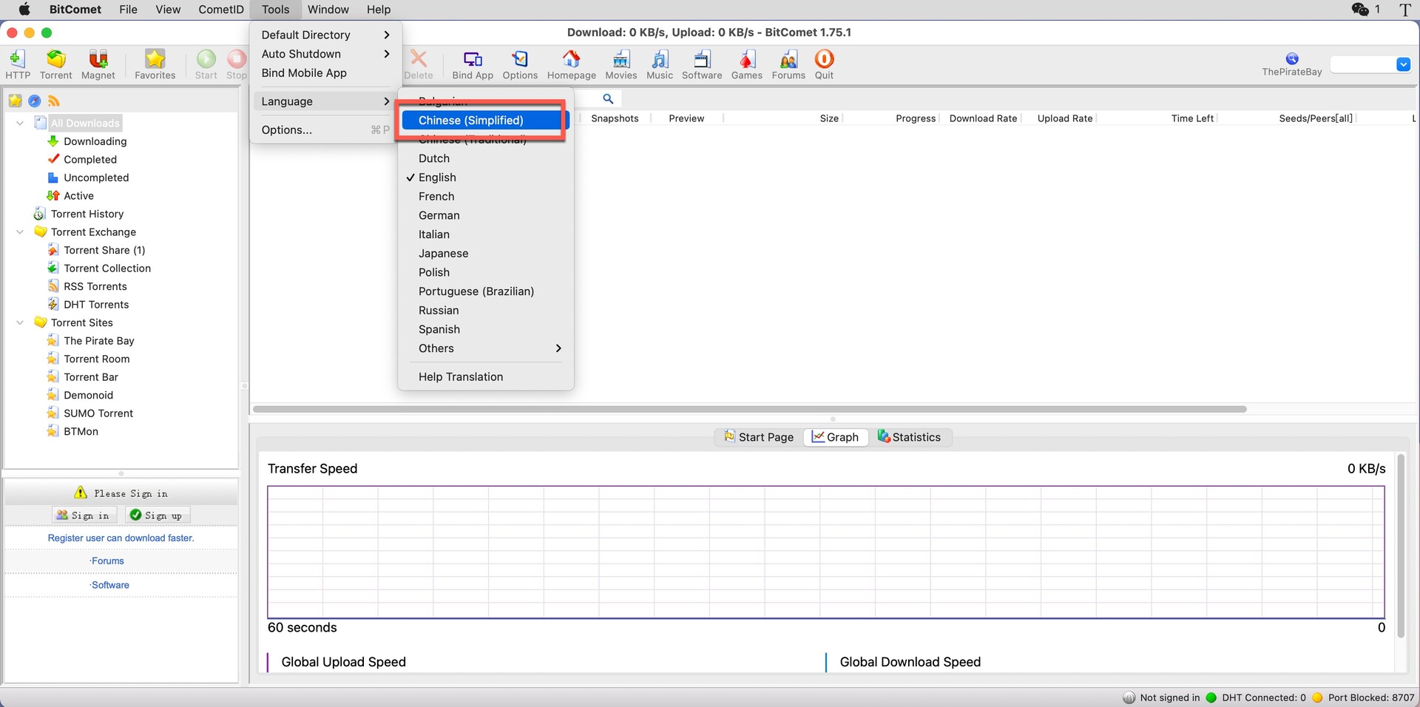The height and width of the screenshot is (707, 1420).
Task: Open the Window menu in menu bar
Action: [328, 10]
